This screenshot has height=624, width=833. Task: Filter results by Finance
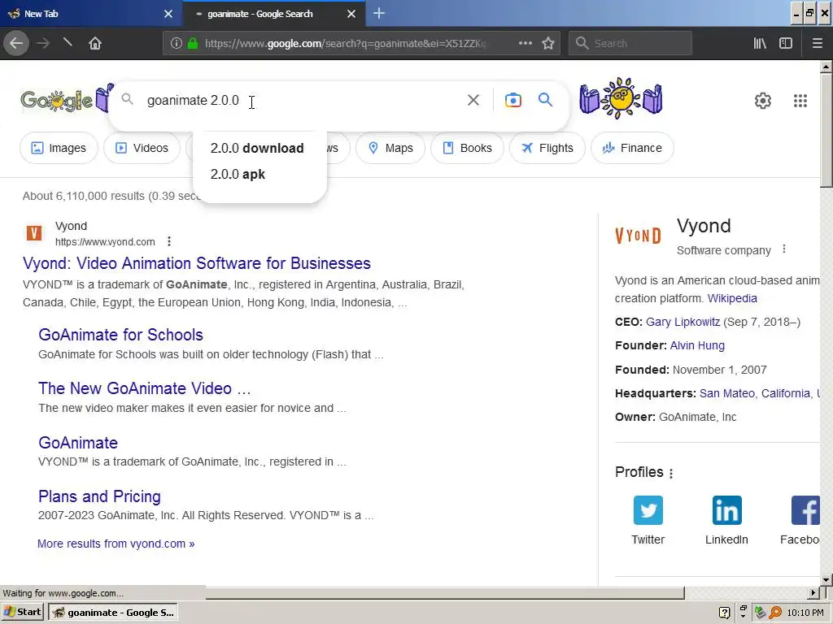click(632, 148)
